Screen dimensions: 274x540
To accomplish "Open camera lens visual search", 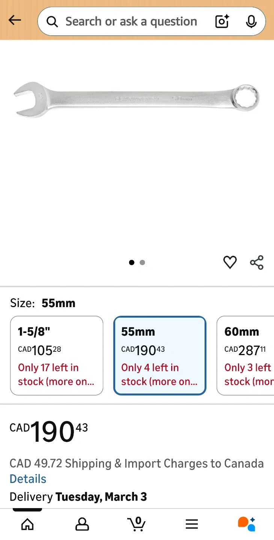I will 222,22.
